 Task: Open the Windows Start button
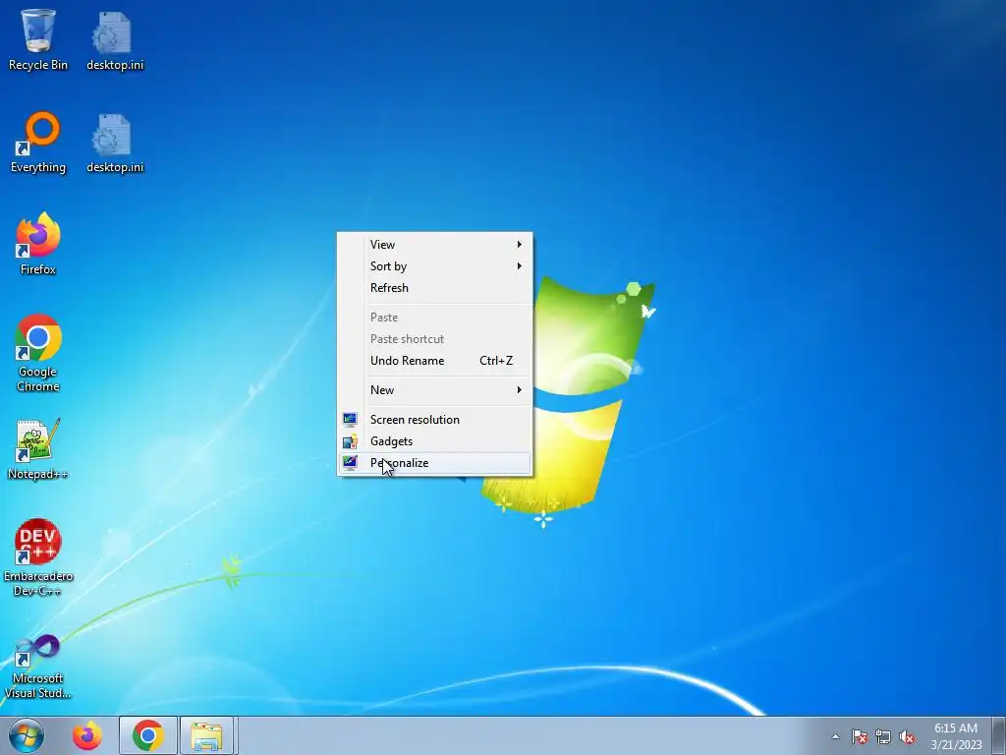coord(27,735)
